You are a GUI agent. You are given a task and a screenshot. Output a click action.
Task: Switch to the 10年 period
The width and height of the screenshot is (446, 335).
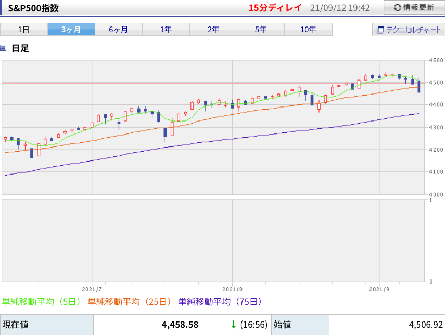tap(308, 30)
